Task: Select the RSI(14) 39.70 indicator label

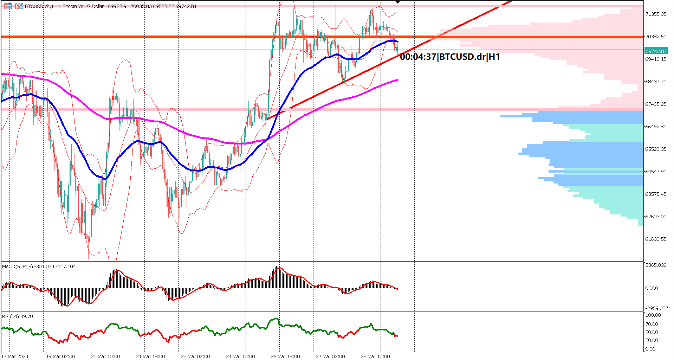Action: point(17,316)
